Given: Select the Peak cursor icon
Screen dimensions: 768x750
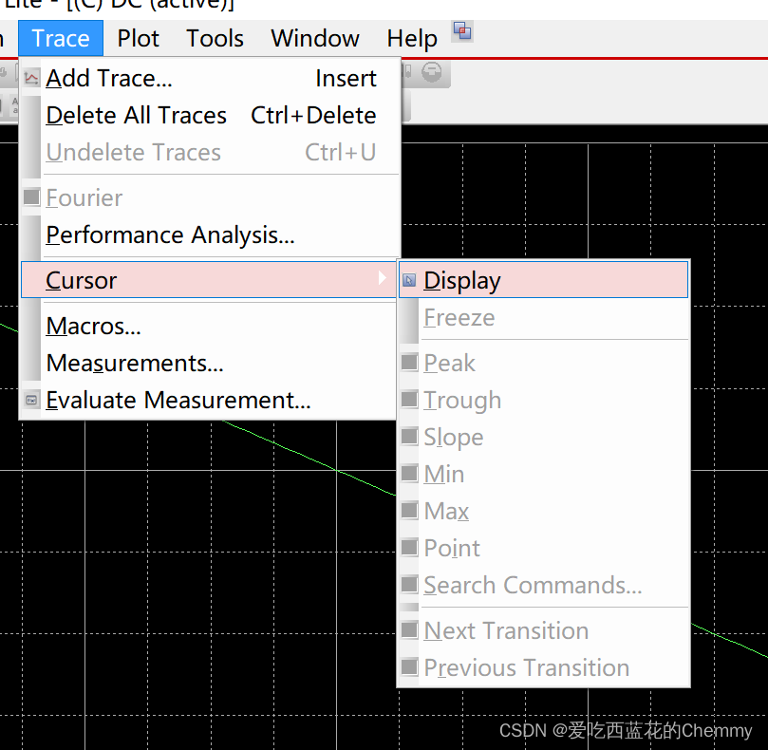Looking at the screenshot, I should coord(410,363).
